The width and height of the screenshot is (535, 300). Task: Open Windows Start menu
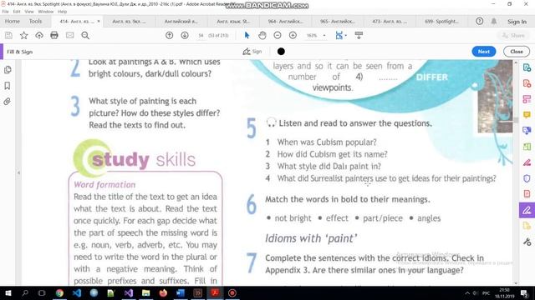tap(8, 293)
